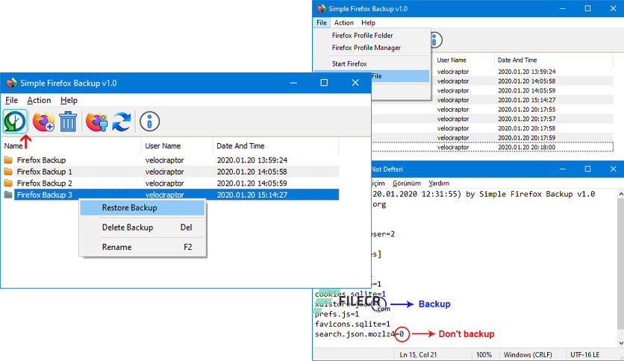Click the info icon in the back window toolbar
Viewport: 624px width, 361px height.
(x=434, y=40)
